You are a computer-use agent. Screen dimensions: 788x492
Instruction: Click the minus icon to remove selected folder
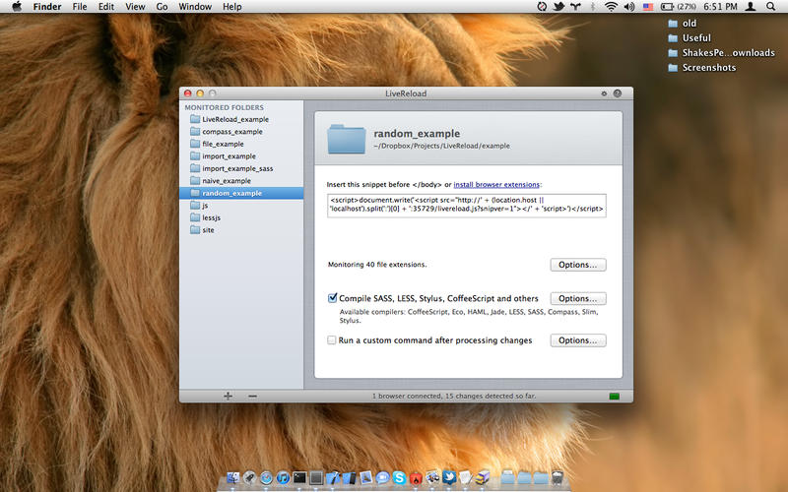click(252, 397)
